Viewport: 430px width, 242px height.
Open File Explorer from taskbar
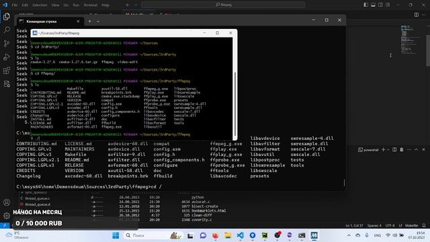[x=228, y=235]
